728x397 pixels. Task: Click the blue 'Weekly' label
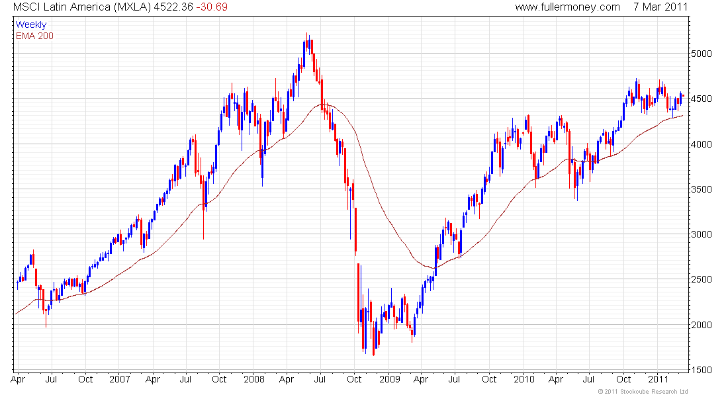pyautogui.click(x=31, y=24)
